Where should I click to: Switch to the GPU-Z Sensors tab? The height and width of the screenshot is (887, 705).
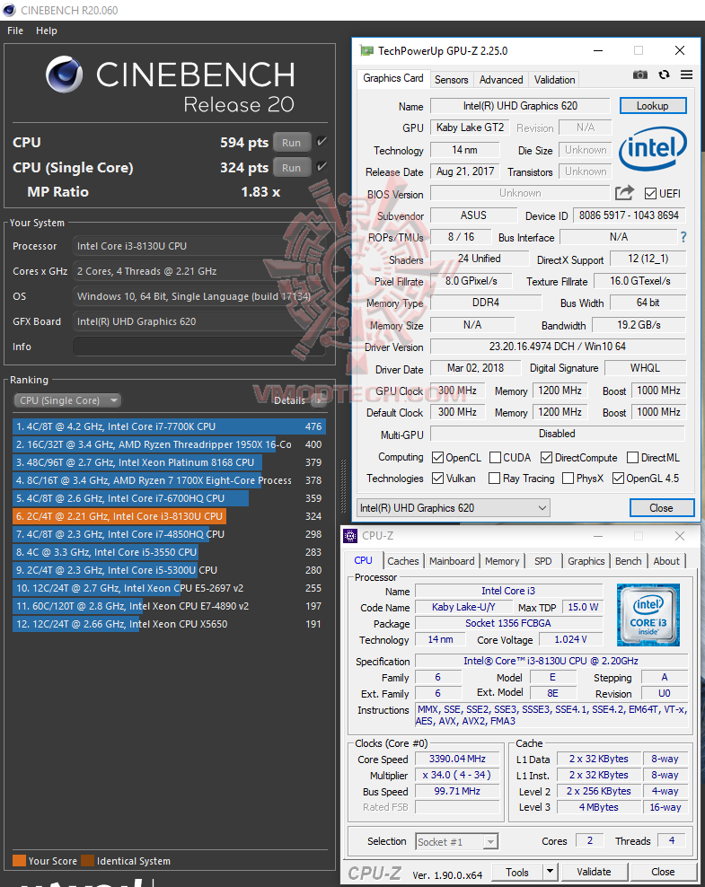[x=451, y=80]
